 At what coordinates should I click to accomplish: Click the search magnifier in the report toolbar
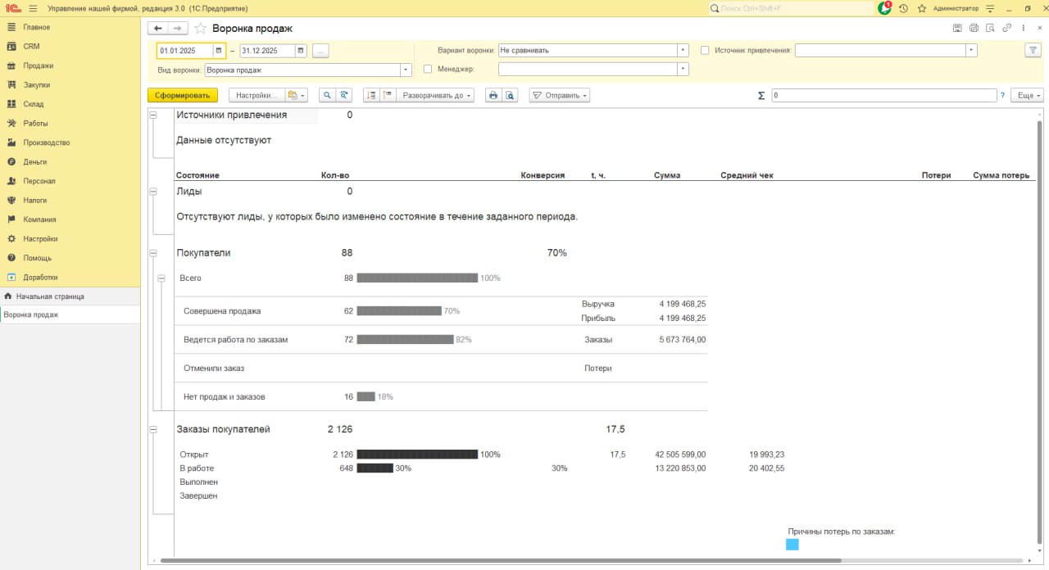point(327,95)
